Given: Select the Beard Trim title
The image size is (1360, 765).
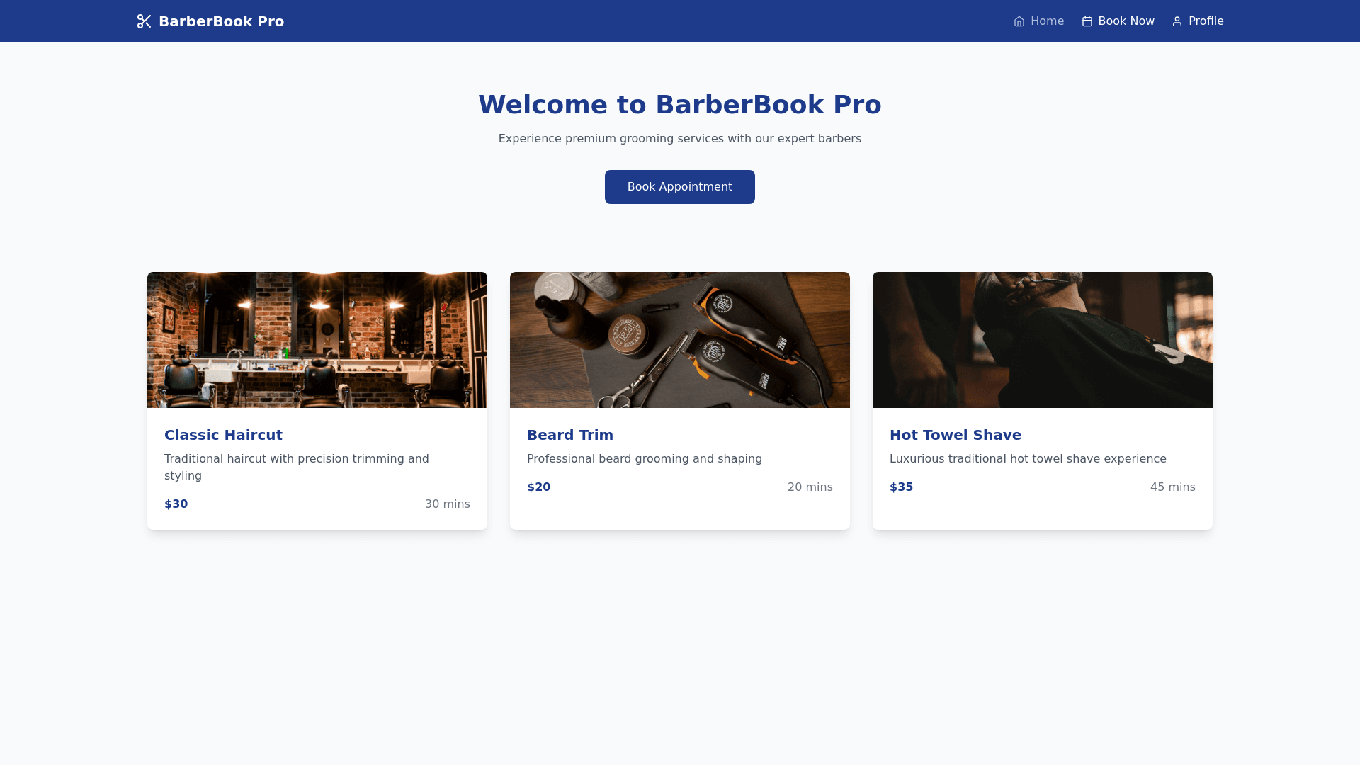Looking at the screenshot, I should (570, 435).
